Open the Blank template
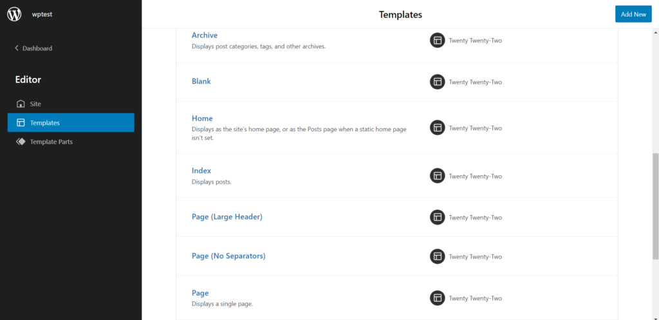The width and height of the screenshot is (659, 320). 201,81
